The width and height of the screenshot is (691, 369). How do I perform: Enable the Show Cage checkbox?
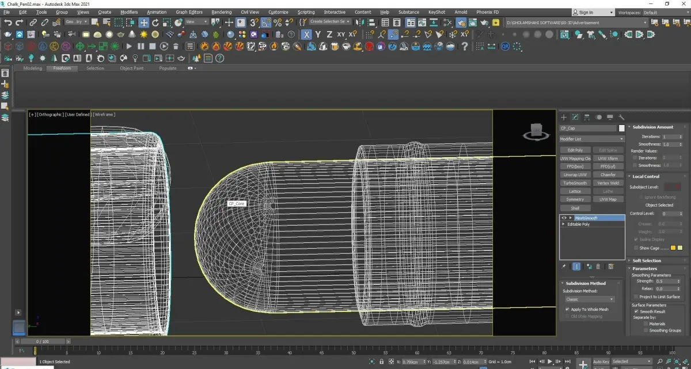pyautogui.click(x=636, y=248)
